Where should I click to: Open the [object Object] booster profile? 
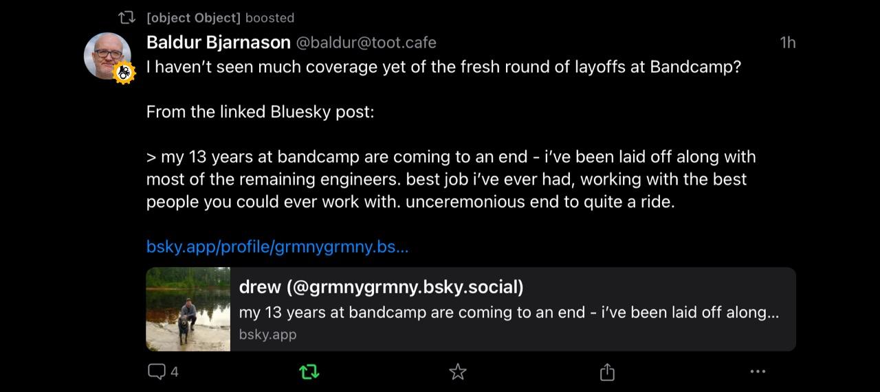pyautogui.click(x=193, y=18)
